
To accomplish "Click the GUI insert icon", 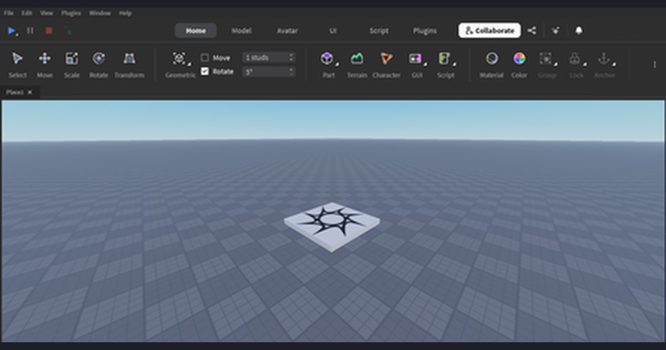I will coord(415,58).
